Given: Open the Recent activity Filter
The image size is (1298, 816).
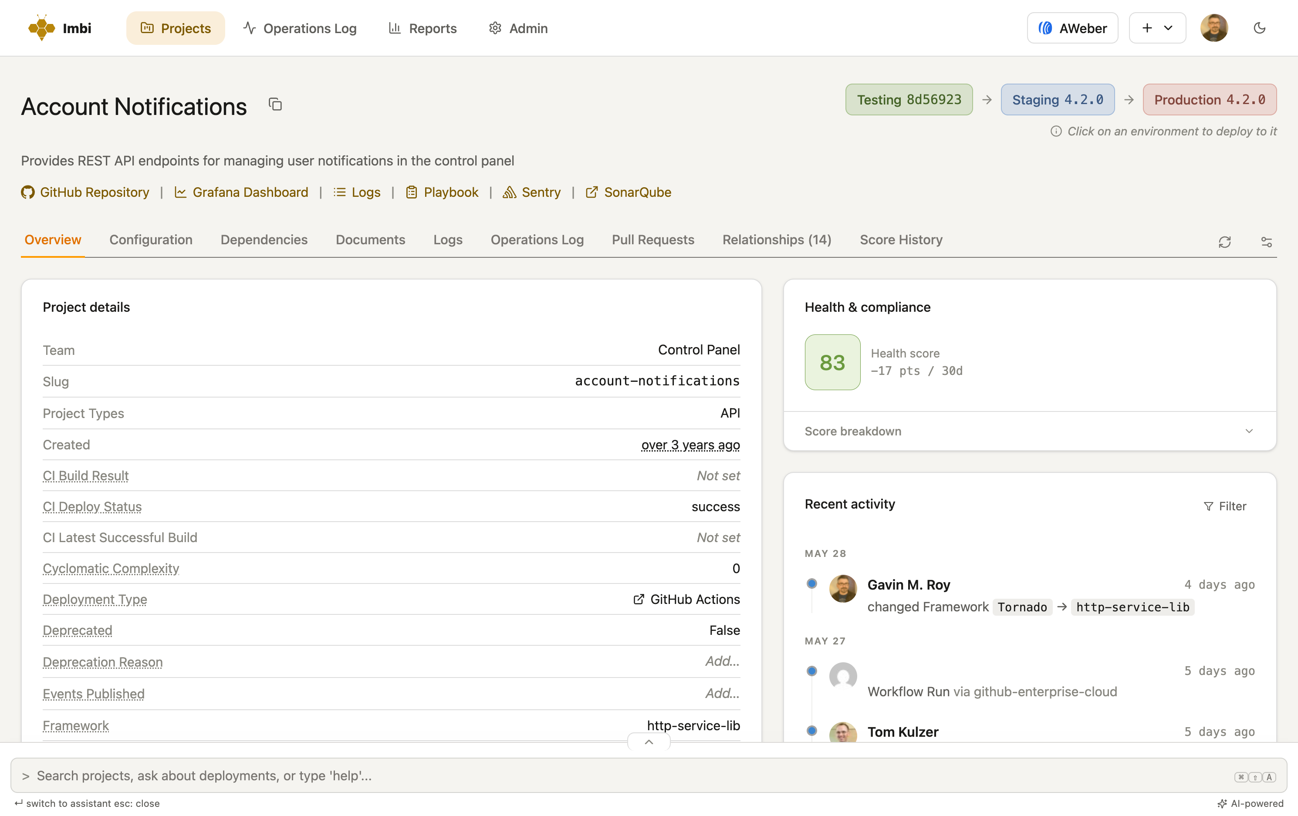Looking at the screenshot, I should coord(1225,506).
